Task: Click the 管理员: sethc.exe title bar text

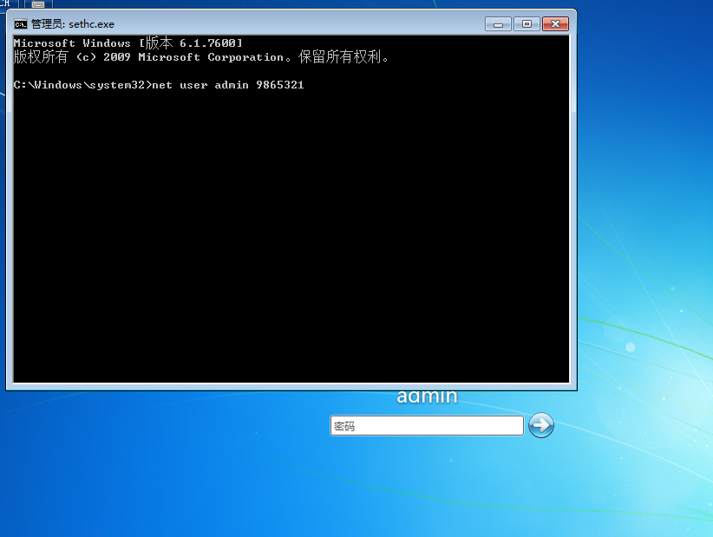Action: pos(72,24)
